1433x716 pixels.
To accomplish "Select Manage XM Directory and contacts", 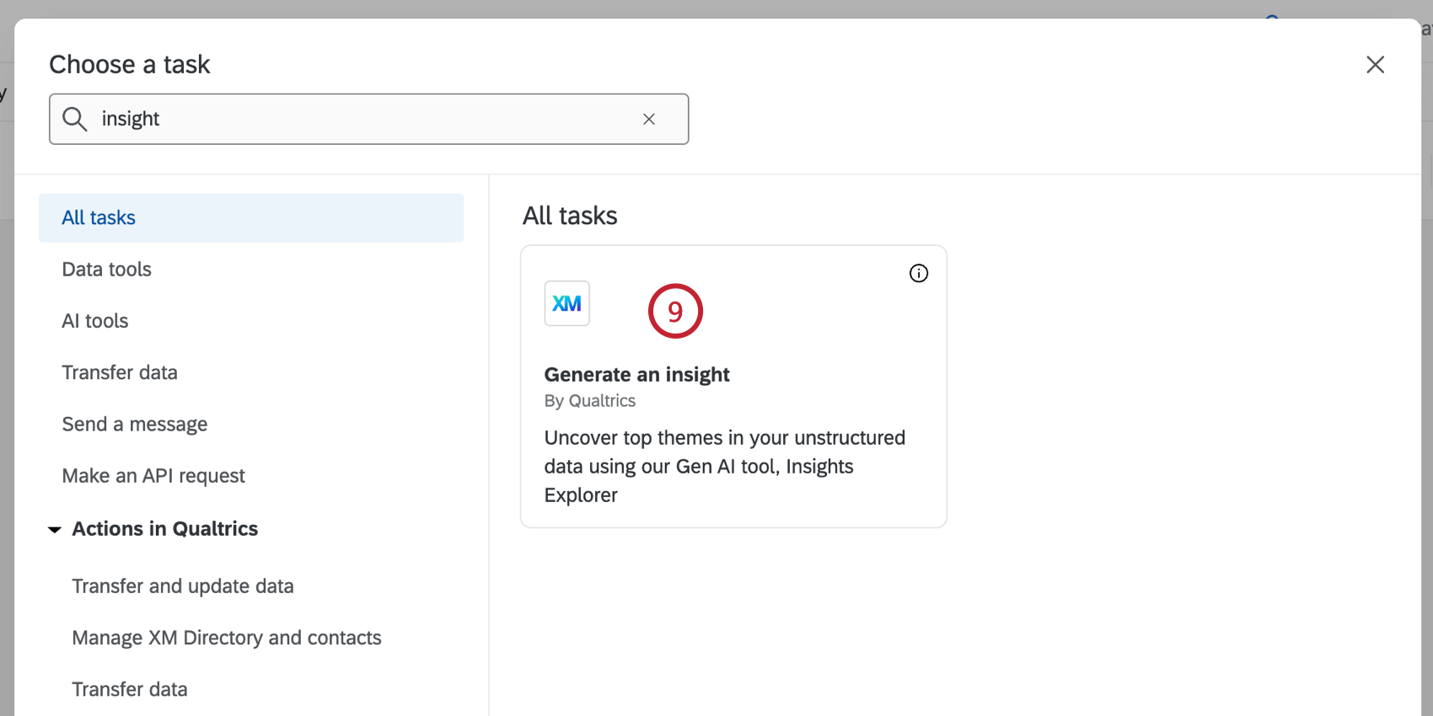I will (x=227, y=638).
